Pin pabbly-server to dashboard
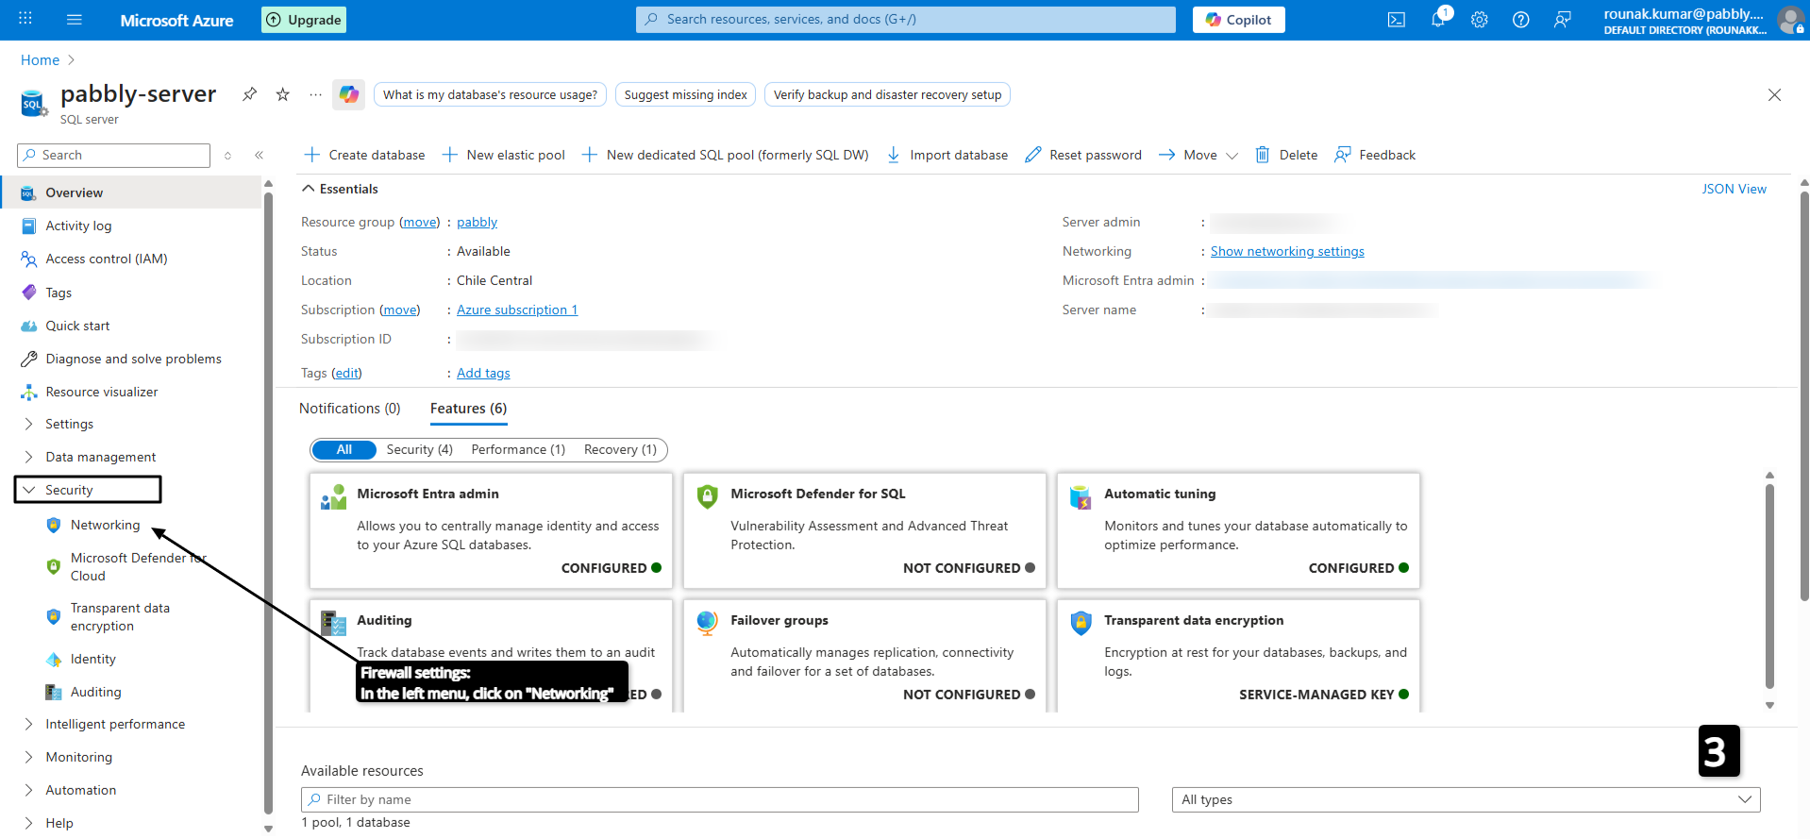Viewport: 1810px width, 839px height. (249, 94)
